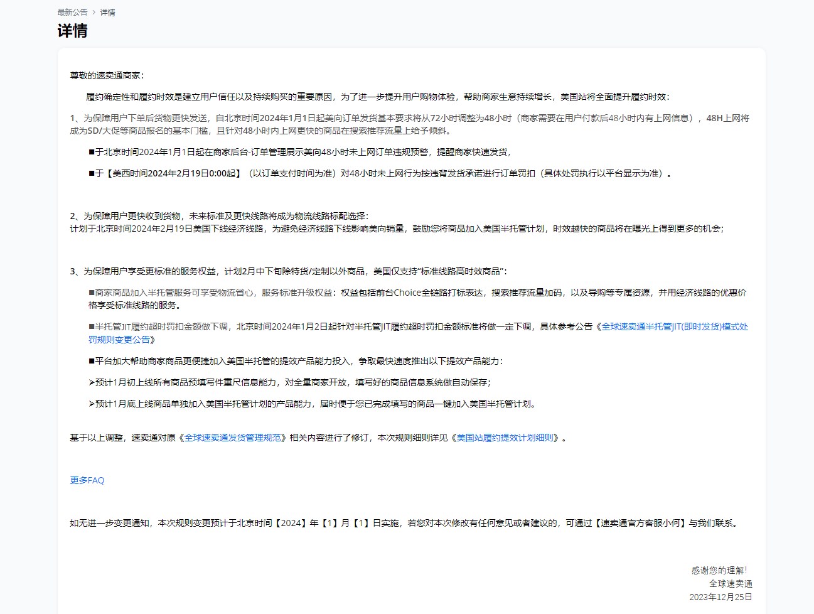Click the line starting 计划于北京时间2024年2月19日美国下线经济线路
The image size is (814, 614).
pyautogui.click(x=397, y=229)
